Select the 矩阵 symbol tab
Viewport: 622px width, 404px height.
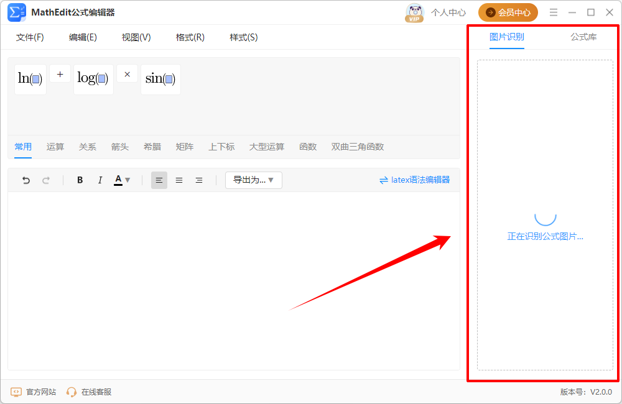(185, 147)
